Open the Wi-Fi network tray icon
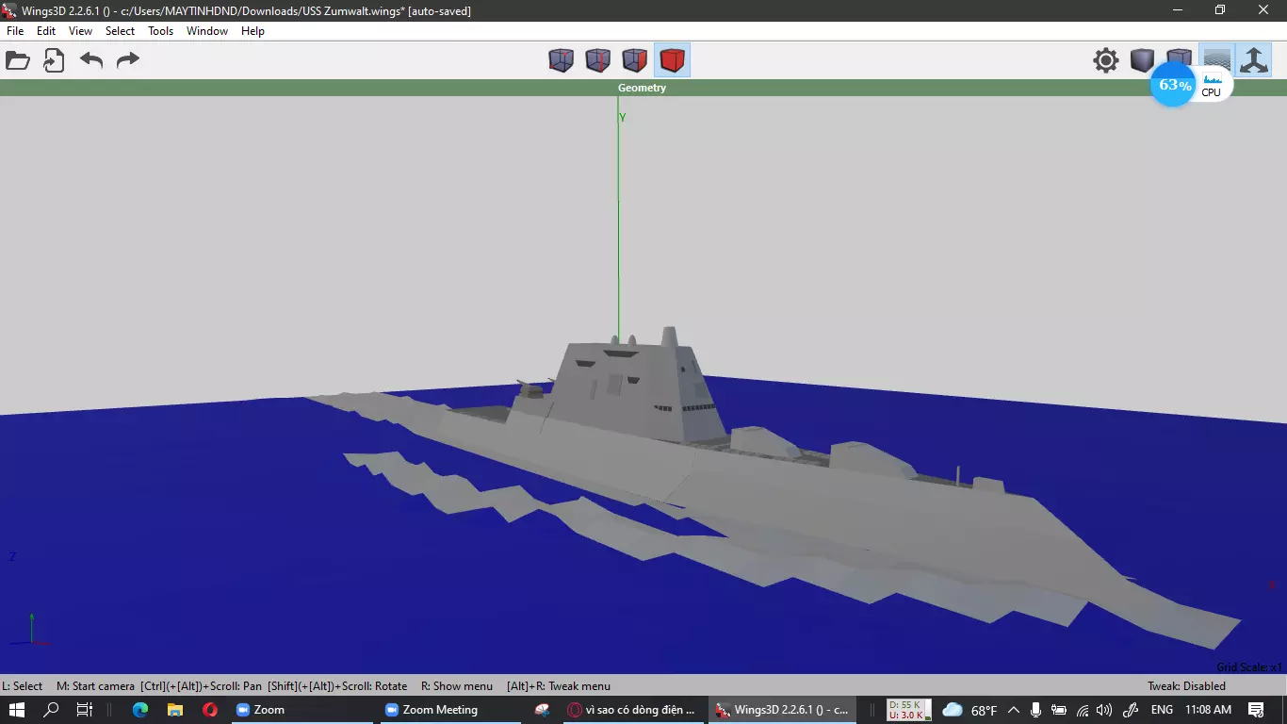This screenshot has width=1287, height=724. tap(1083, 710)
